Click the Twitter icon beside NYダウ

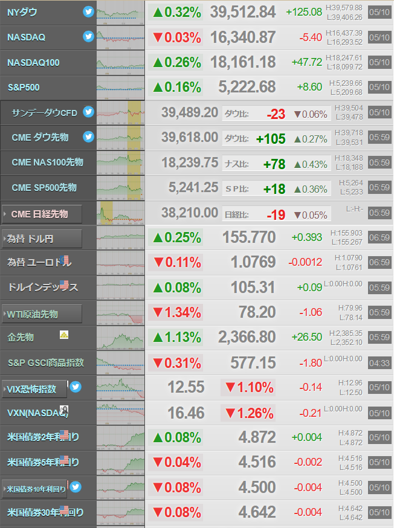[89, 12]
